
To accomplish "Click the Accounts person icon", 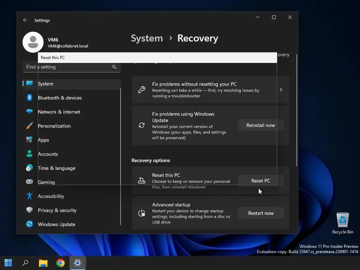I will coord(30,154).
